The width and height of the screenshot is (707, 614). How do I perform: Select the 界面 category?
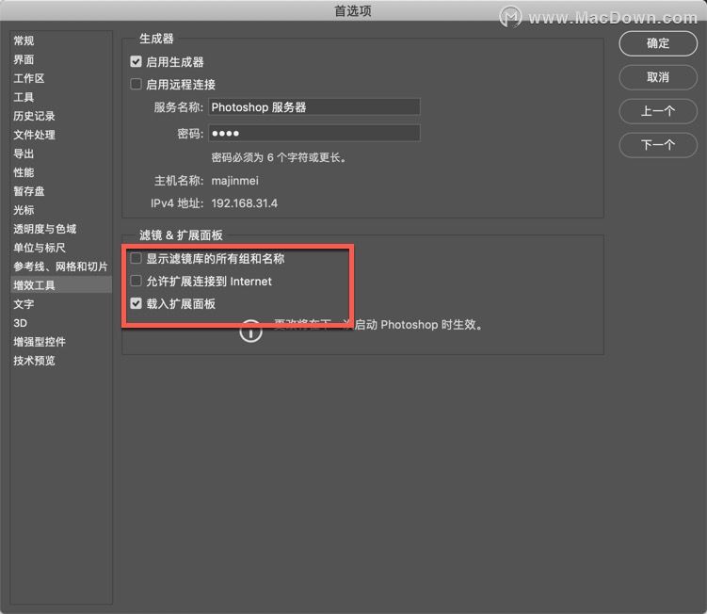pos(61,59)
